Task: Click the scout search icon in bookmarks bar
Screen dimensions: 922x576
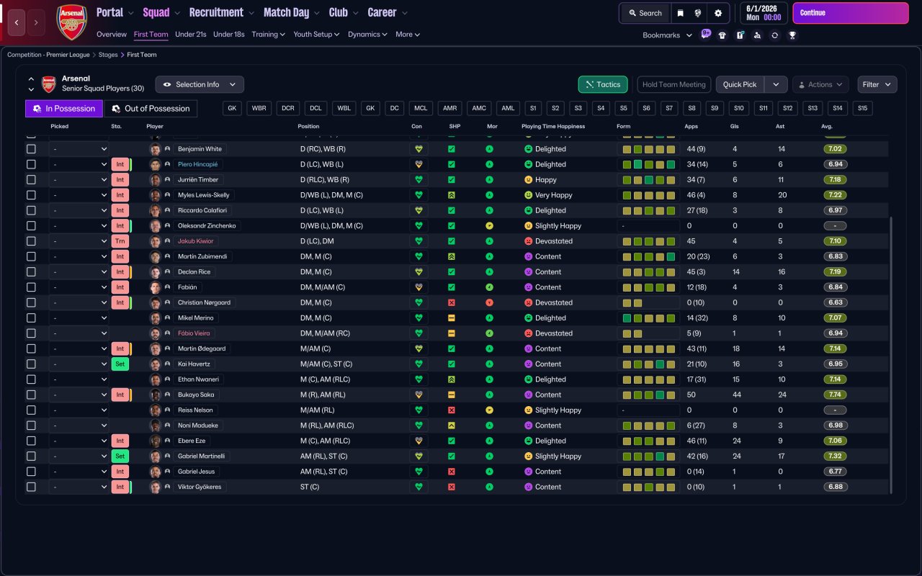Action: (757, 35)
